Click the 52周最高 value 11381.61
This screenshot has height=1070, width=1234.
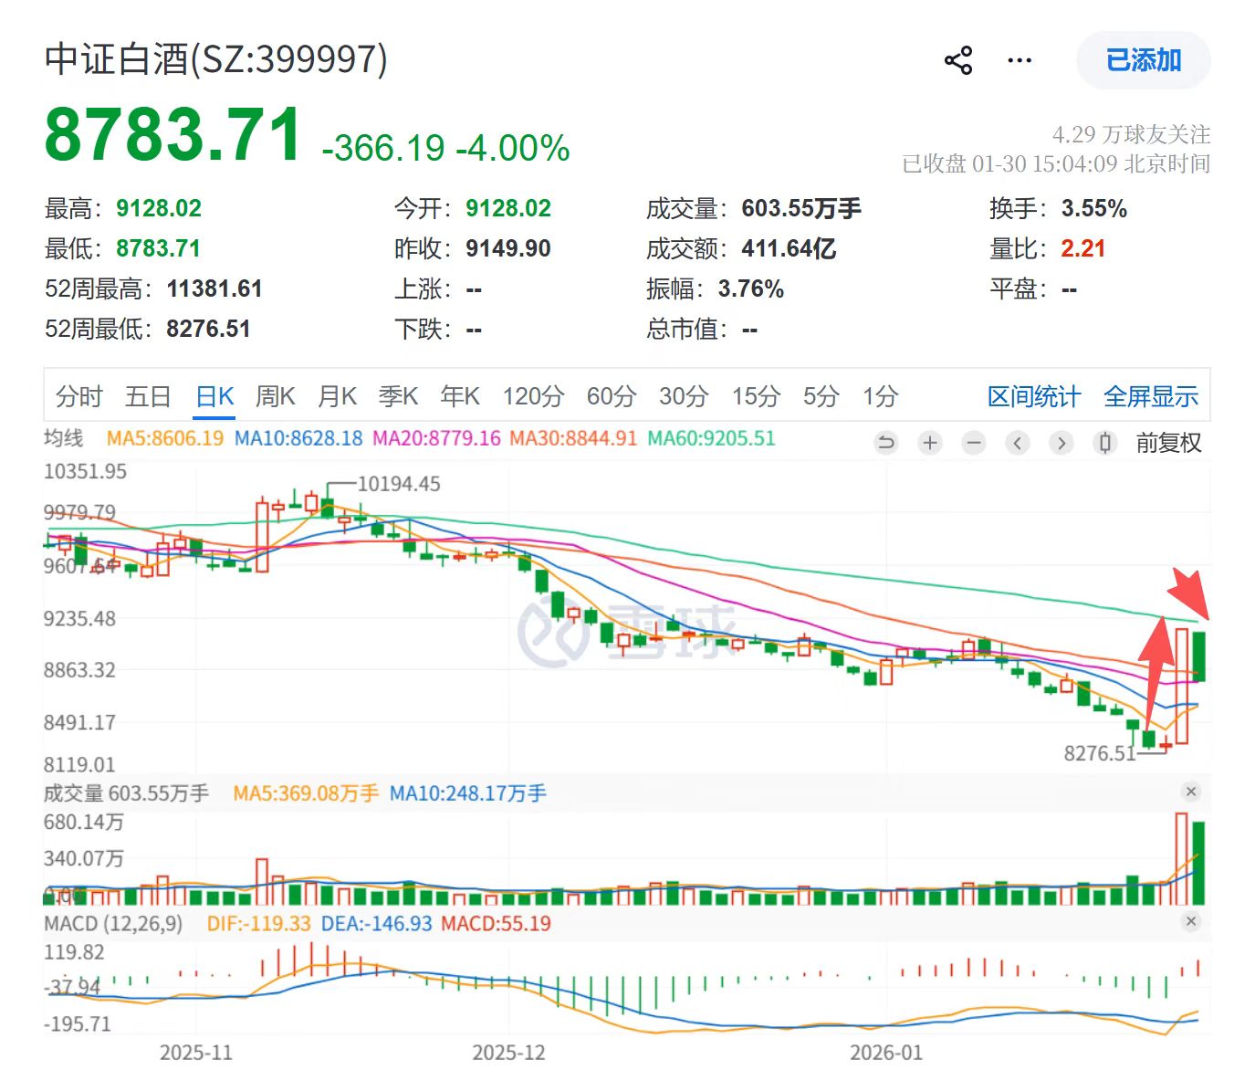click(x=214, y=289)
